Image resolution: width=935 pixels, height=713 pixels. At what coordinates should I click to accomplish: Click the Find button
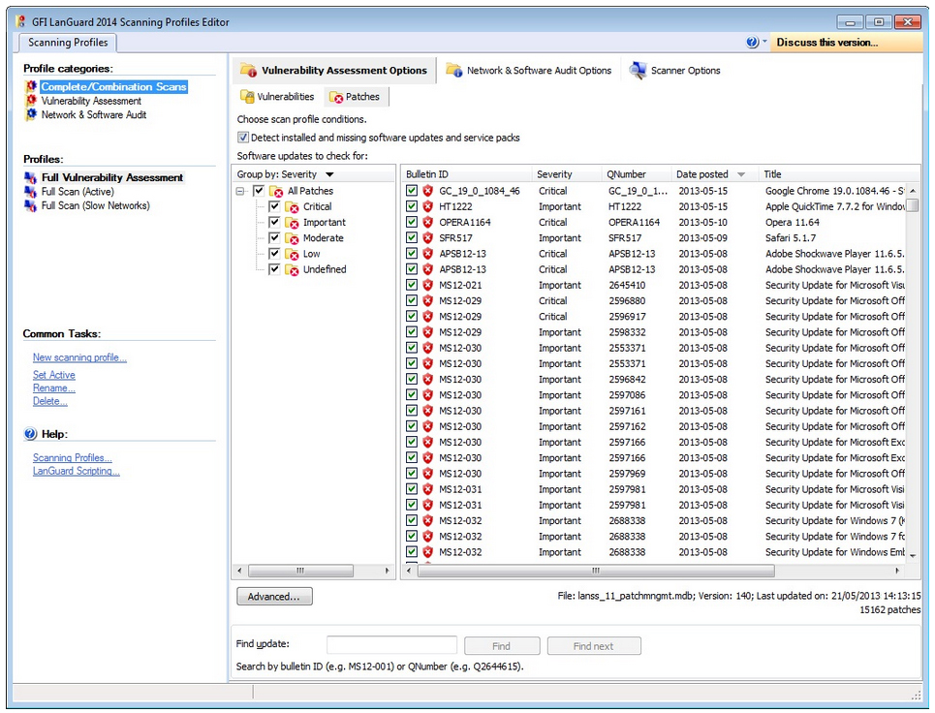click(x=502, y=645)
